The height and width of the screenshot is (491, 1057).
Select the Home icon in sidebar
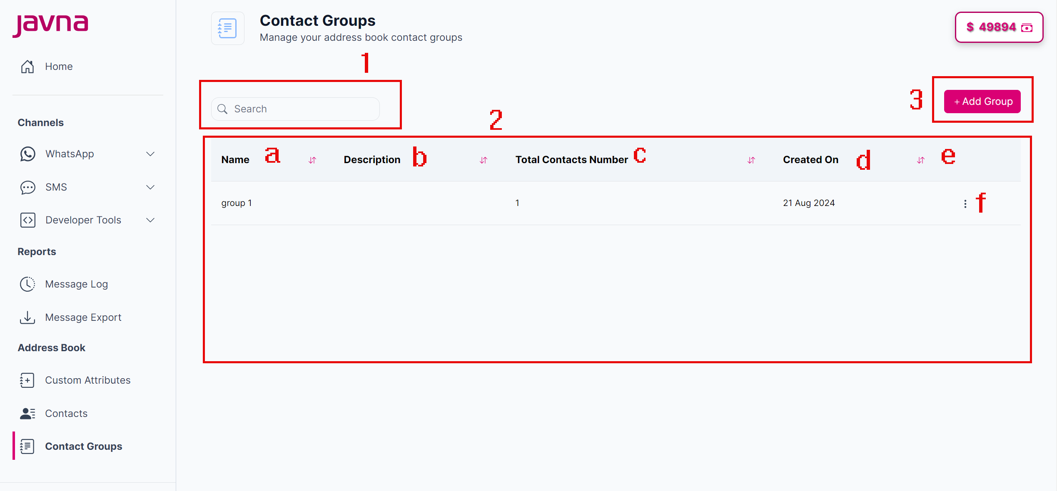(27, 66)
